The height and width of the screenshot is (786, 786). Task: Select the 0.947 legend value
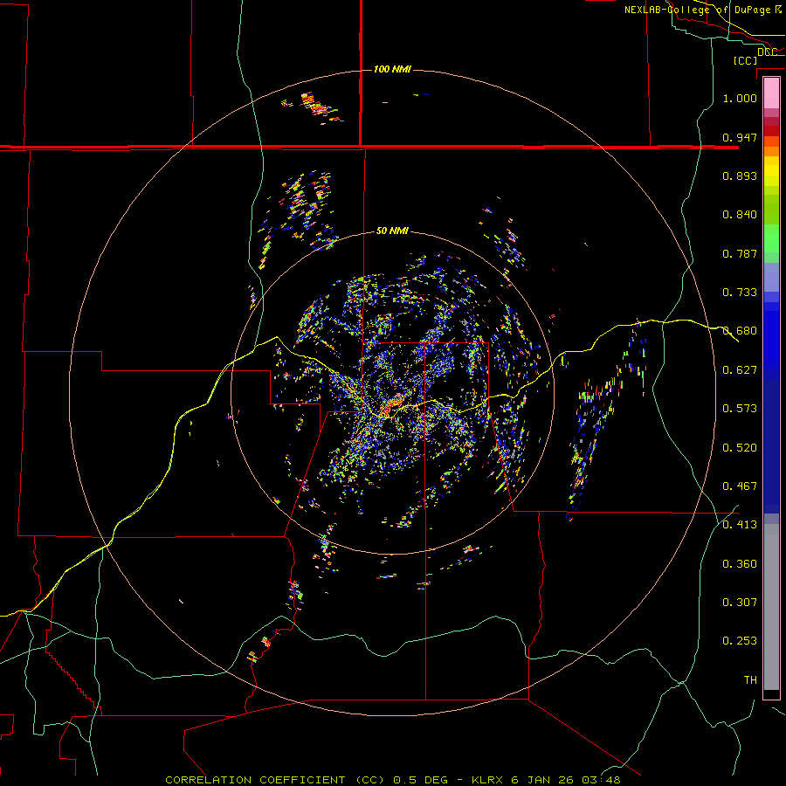point(740,137)
